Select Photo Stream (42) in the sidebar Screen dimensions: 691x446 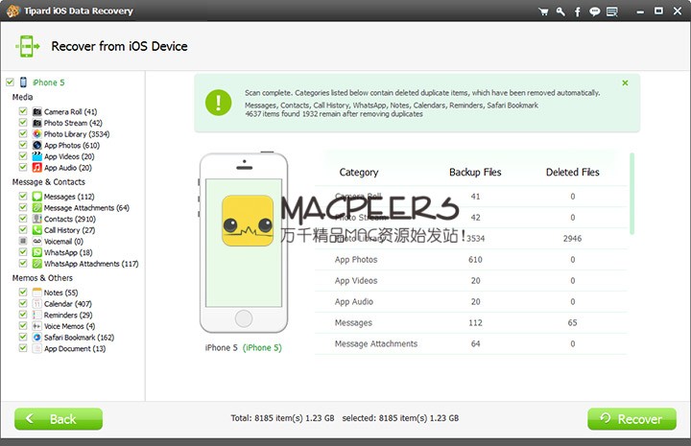(x=73, y=123)
